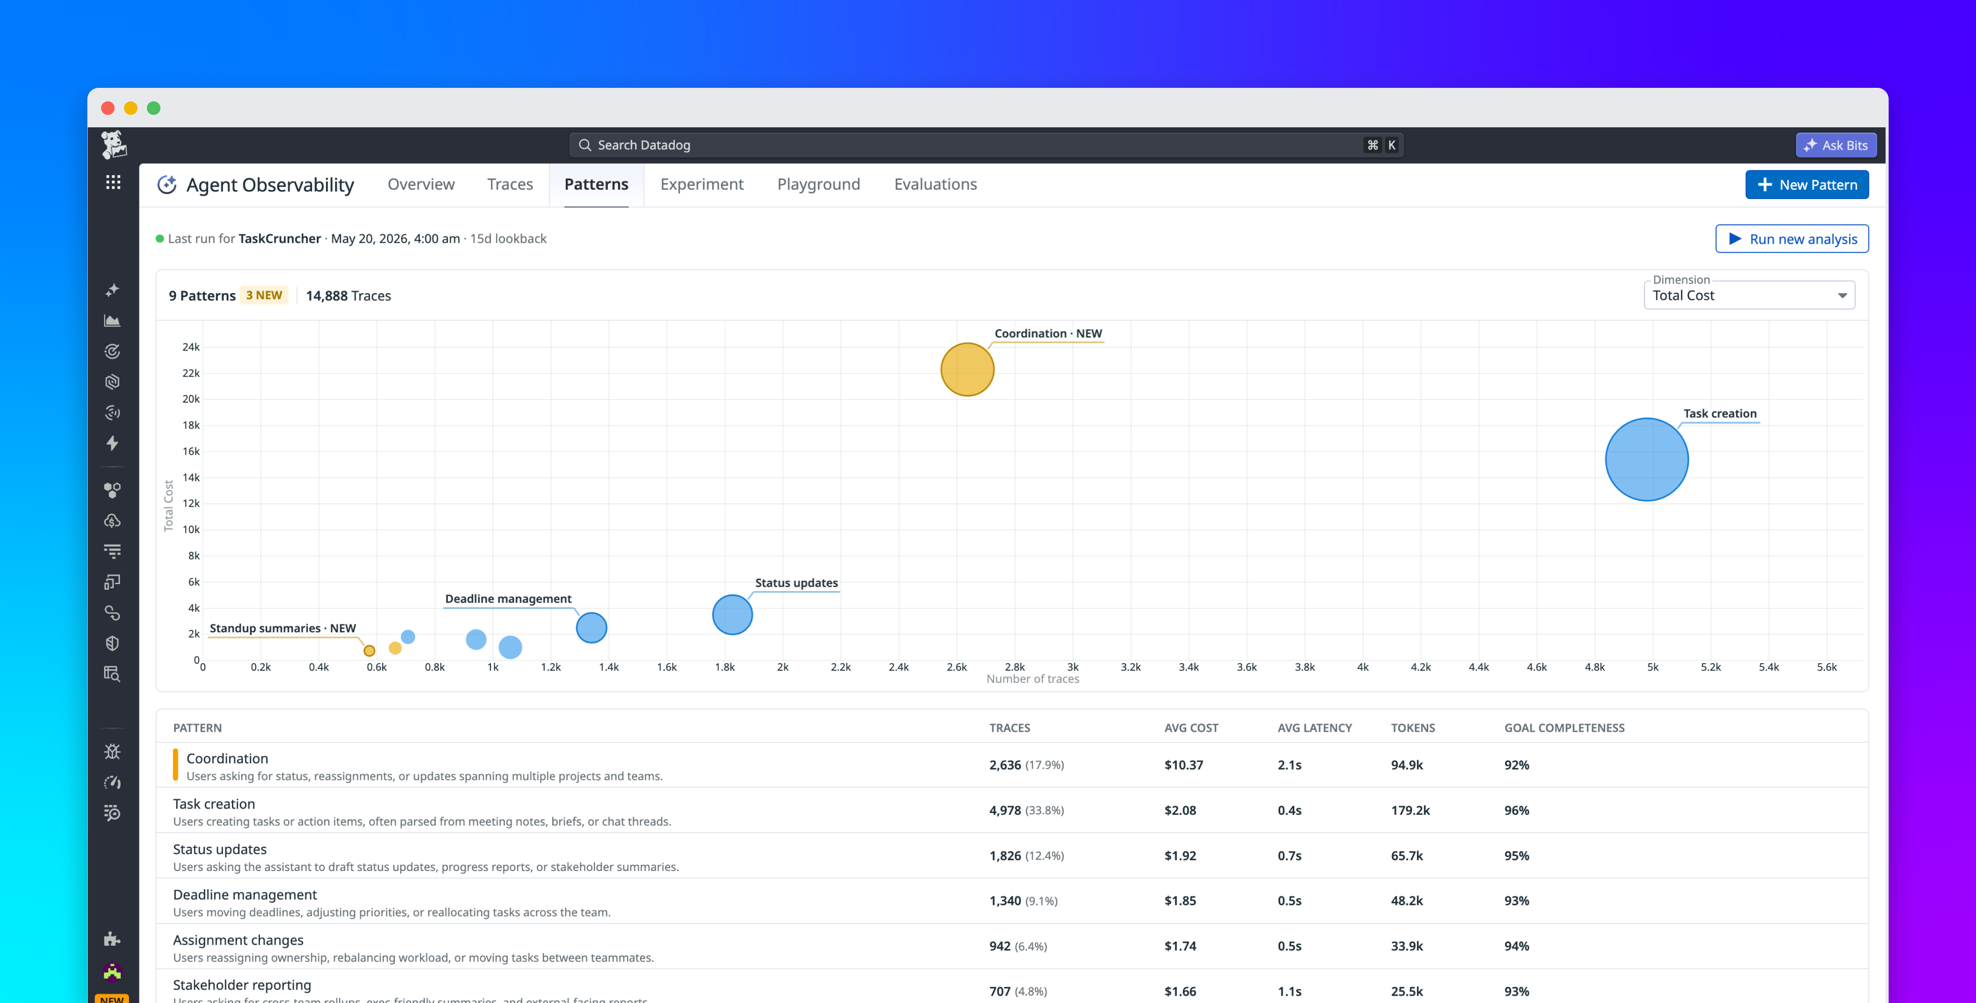This screenshot has height=1003, width=1976.
Task: Click the pixel avatar profile icon
Action: (x=113, y=972)
